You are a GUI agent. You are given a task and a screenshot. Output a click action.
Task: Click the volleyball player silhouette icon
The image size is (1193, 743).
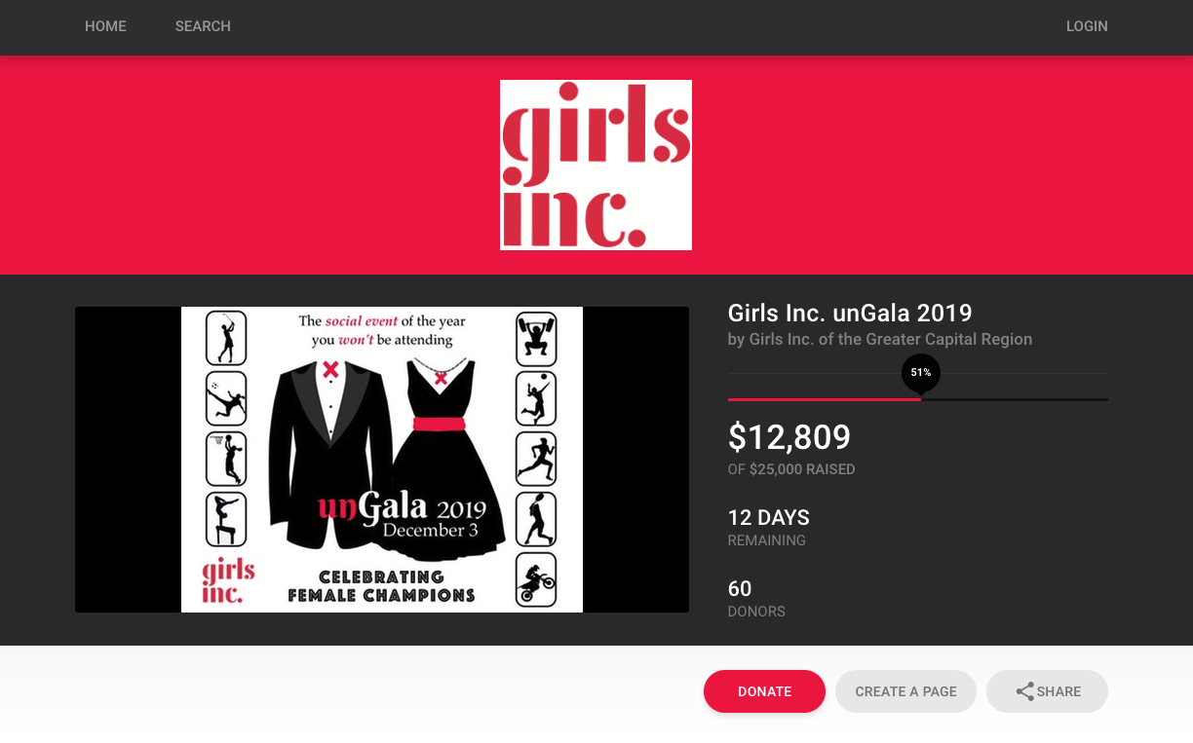click(x=536, y=397)
